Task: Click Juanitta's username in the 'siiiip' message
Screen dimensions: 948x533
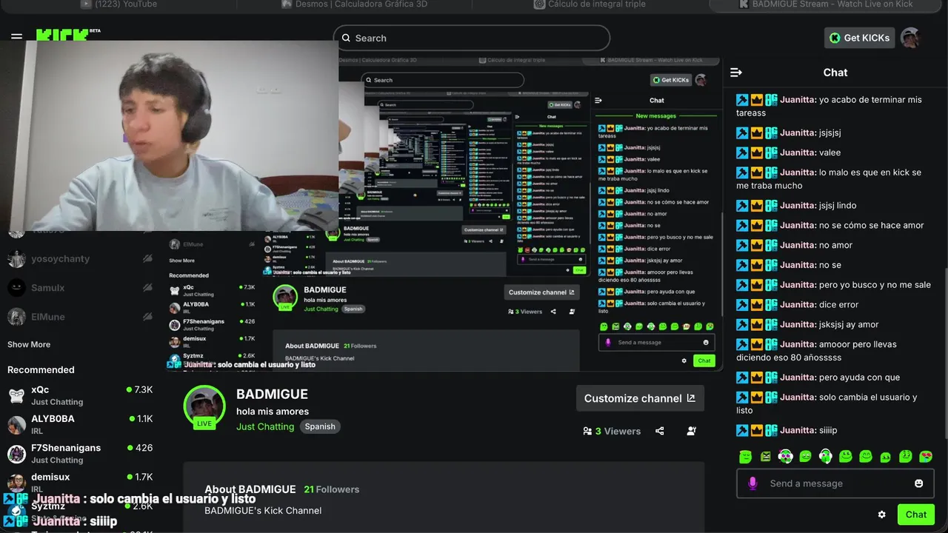Action: coord(798,430)
